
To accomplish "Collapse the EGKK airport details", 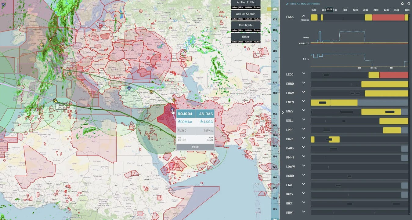I will tap(304, 16).
